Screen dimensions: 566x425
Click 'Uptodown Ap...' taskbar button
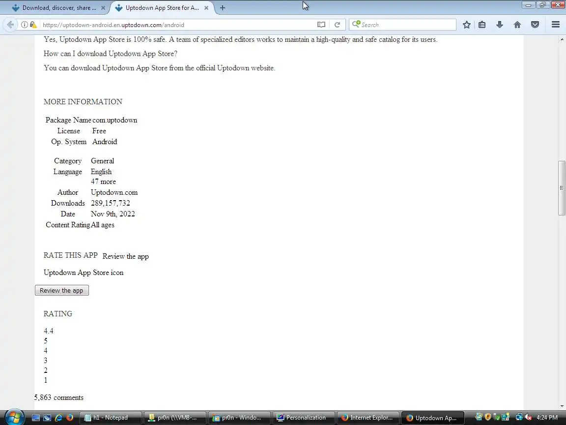[432, 418]
